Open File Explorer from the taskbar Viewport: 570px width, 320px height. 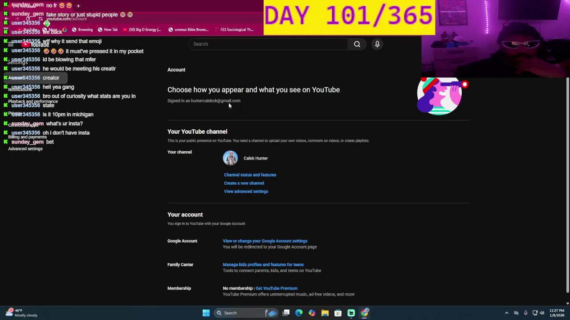pyautogui.click(x=325, y=313)
